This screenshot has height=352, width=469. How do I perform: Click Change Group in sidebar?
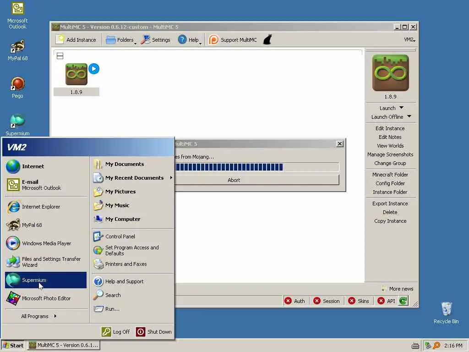click(x=390, y=163)
